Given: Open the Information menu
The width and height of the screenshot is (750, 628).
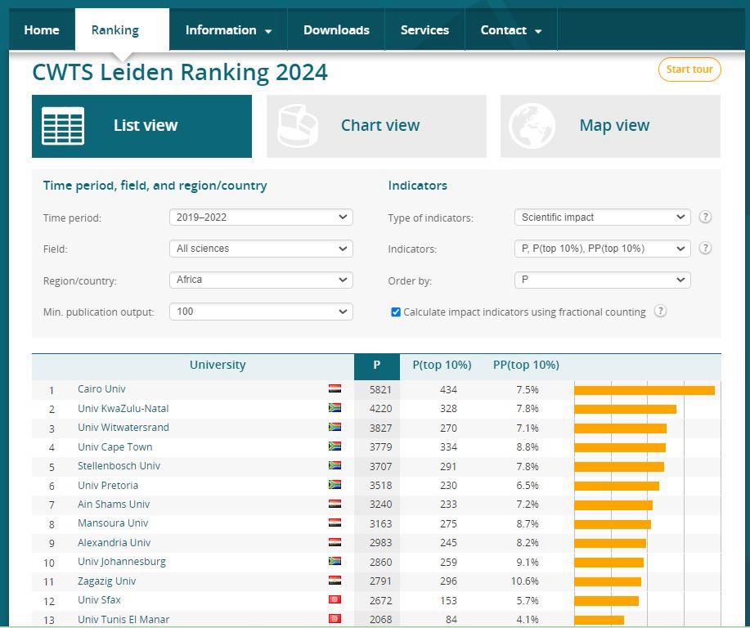Looking at the screenshot, I should pos(228,30).
